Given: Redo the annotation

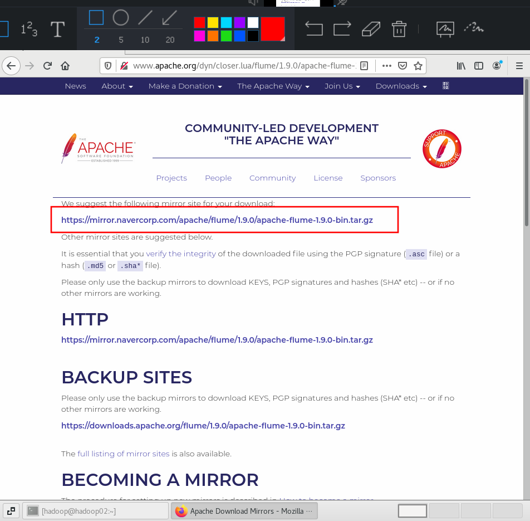Looking at the screenshot, I should click(342, 28).
